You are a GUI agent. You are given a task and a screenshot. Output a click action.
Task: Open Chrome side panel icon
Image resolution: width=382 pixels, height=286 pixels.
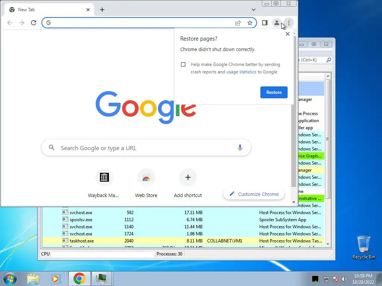coord(265,23)
